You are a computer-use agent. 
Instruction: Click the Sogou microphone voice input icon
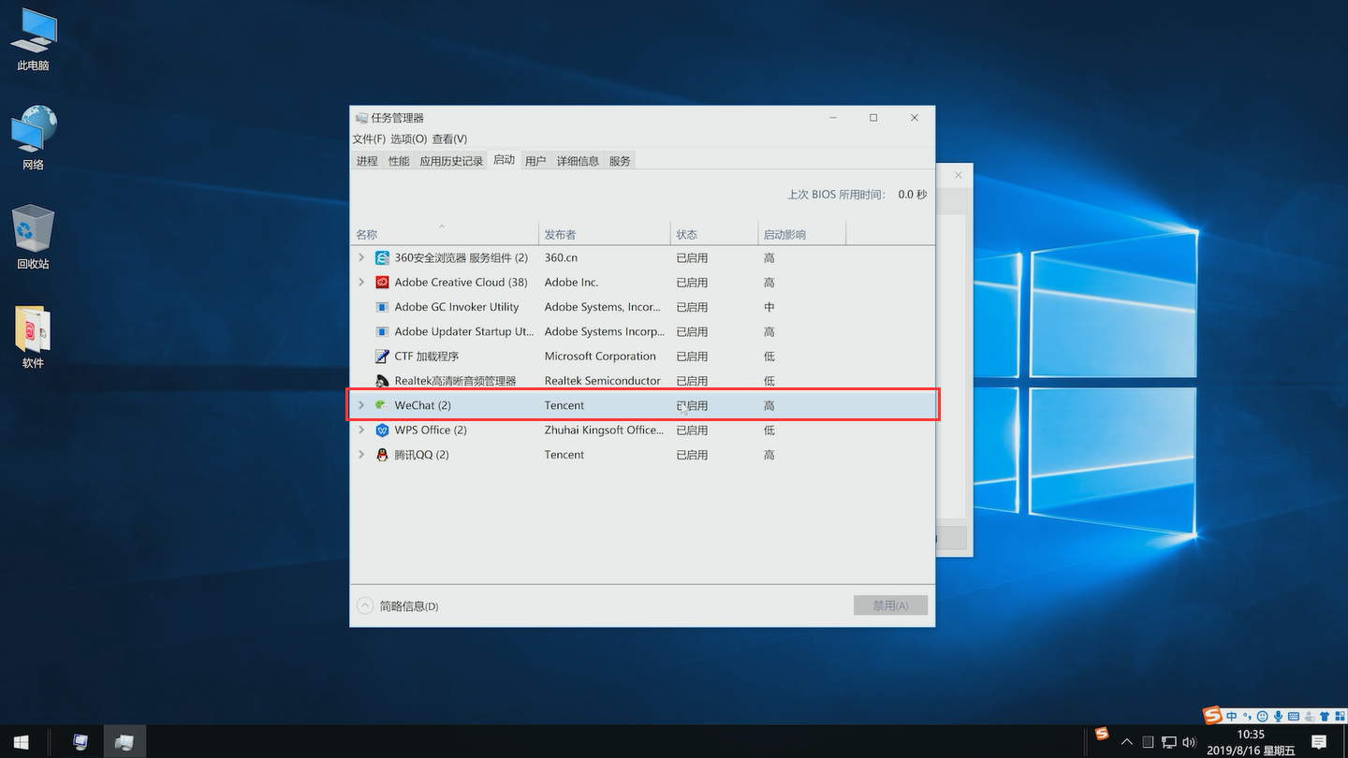pyautogui.click(x=1278, y=716)
